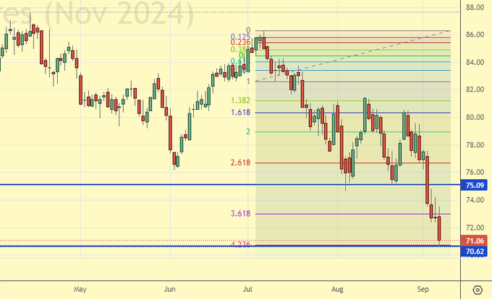Open chart settings hexagon icon
The width and height of the screenshot is (492, 299).
[478, 289]
